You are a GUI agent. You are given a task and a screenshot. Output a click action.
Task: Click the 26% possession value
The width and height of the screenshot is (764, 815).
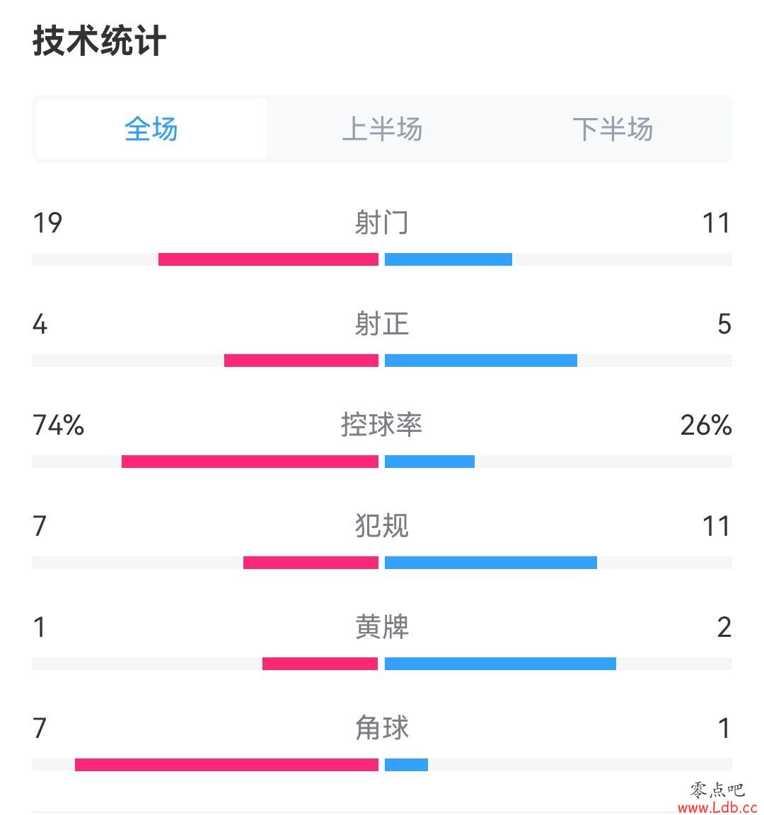click(x=706, y=425)
